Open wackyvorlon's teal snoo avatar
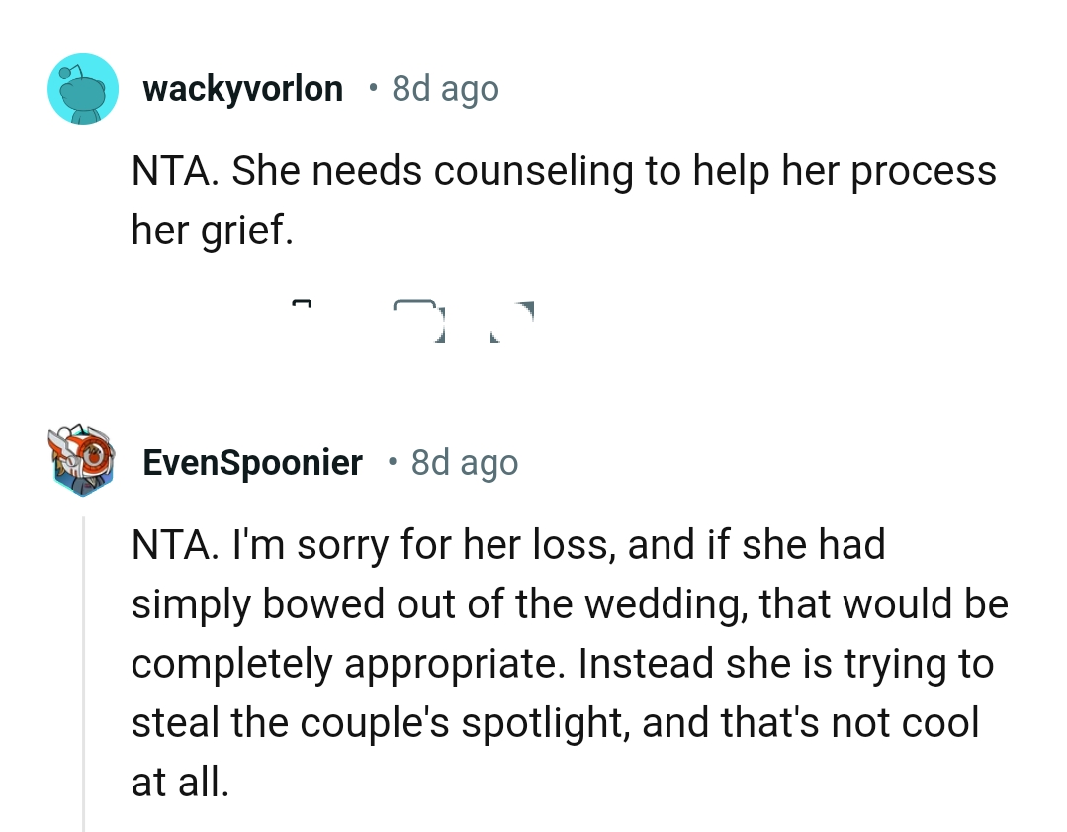This screenshot has height=832, width=1067. pos(83,89)
